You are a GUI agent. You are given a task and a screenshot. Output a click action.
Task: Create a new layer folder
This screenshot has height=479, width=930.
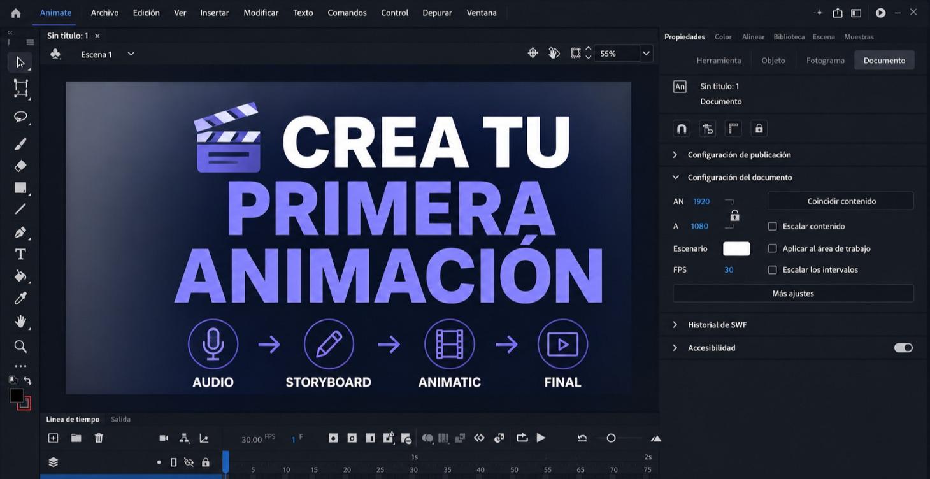(76, 438)
